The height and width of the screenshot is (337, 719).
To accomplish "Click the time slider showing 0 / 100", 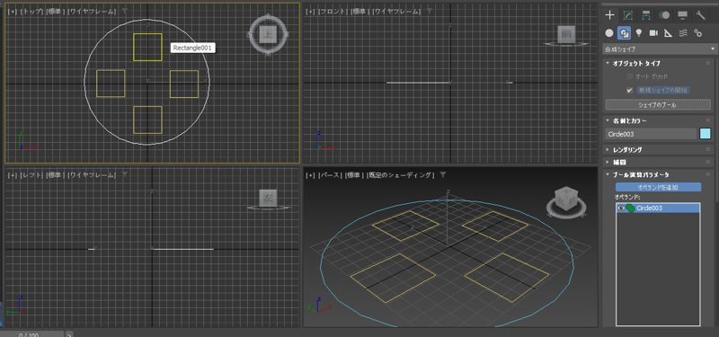I will pyautogui.click(x=31, y=334).
